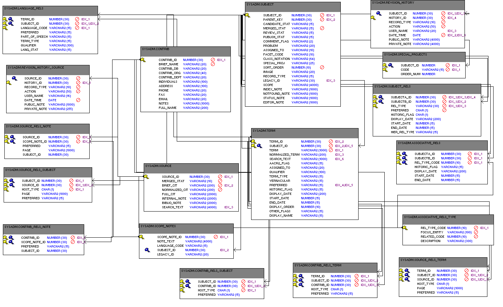Click the not-null icon beside NORMALIZED_CIT in SOURCE
This screenshot has height=307, width=503.
pos(220,190)
